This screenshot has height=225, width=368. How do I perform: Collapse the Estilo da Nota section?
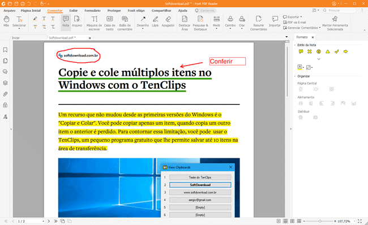pos(295,45)
